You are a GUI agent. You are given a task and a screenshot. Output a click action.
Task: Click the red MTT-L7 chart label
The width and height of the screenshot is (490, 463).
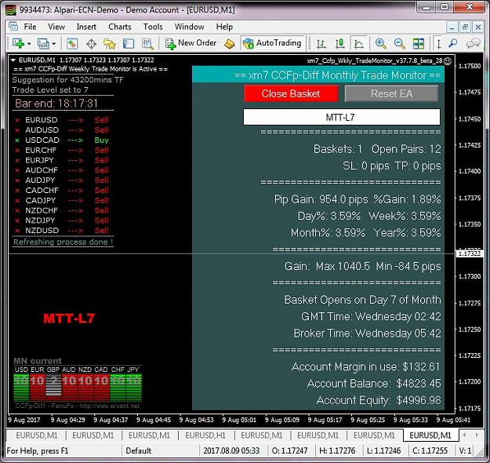69,319
